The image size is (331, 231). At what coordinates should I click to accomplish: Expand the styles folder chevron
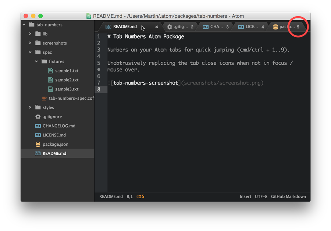tap(30, 107)
